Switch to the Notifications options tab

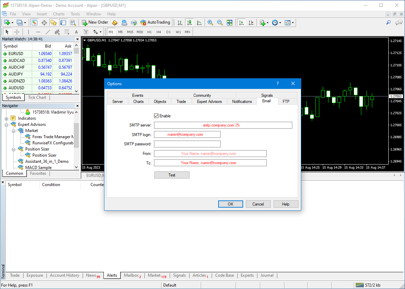coord(242,102)
